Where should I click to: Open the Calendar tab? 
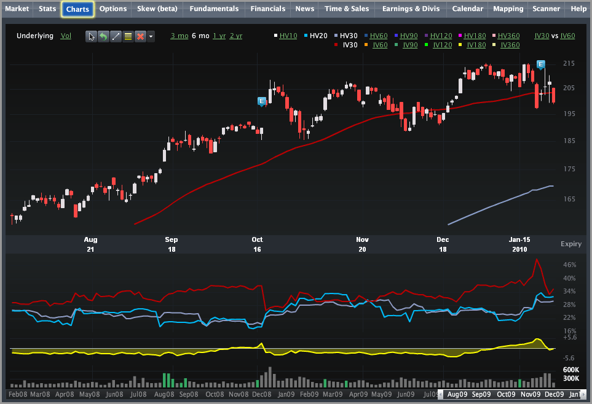[x=467, y=9]
